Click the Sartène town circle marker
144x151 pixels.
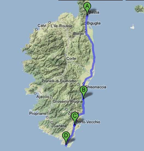[x=52, y=122]
